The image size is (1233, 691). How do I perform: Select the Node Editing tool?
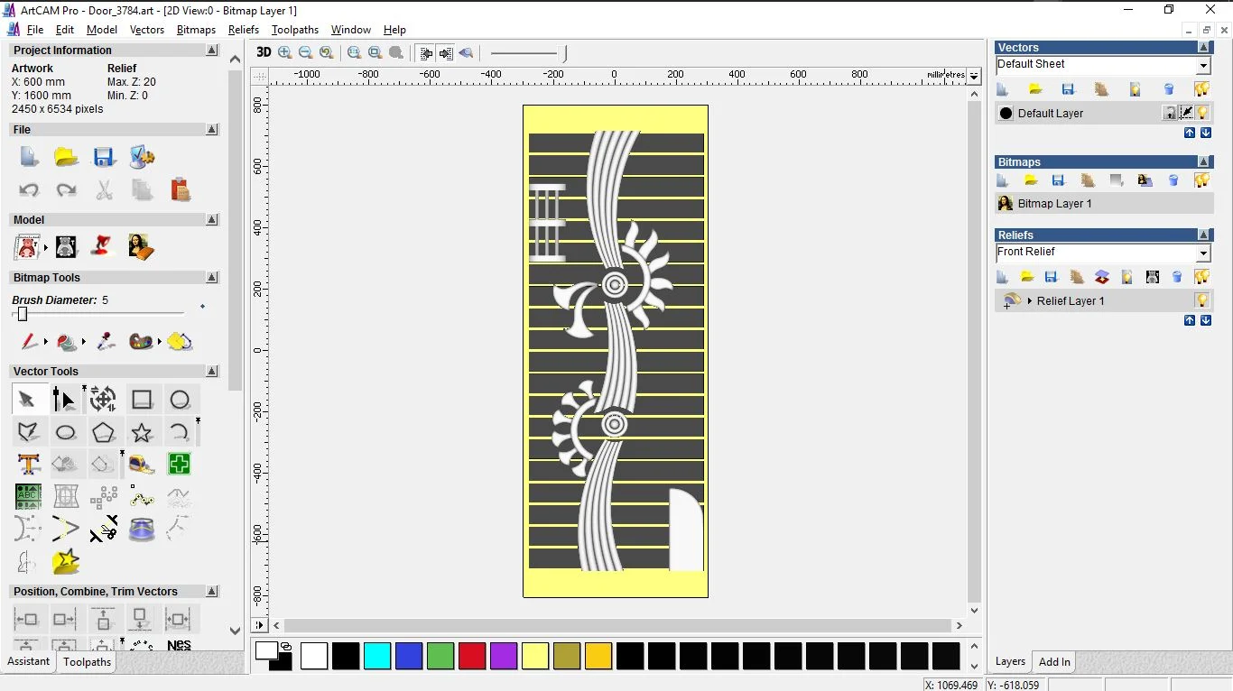(64, 400)
